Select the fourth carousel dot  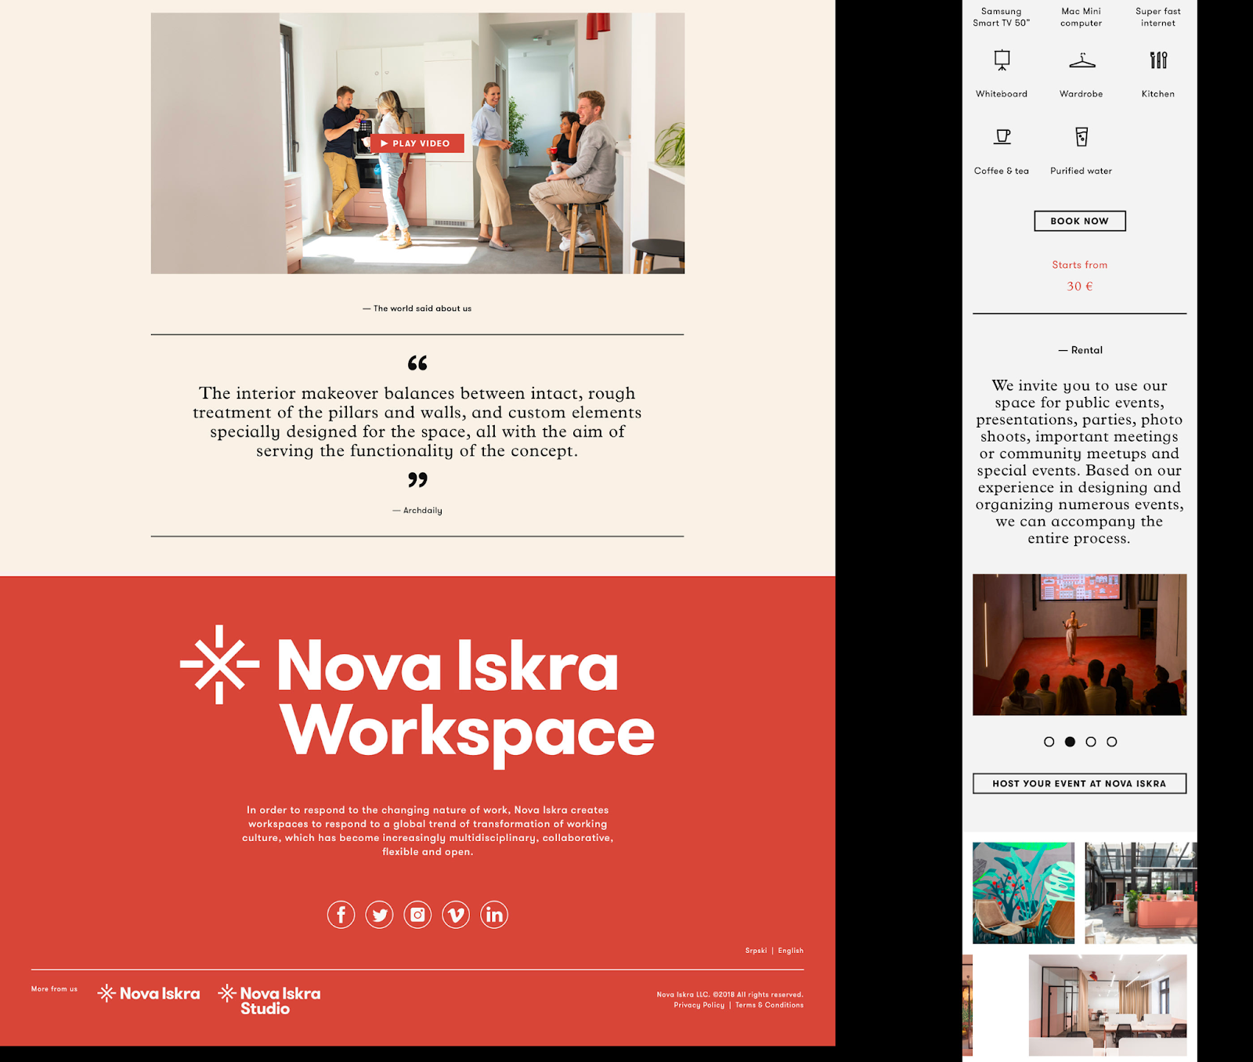pos(1111,742)
